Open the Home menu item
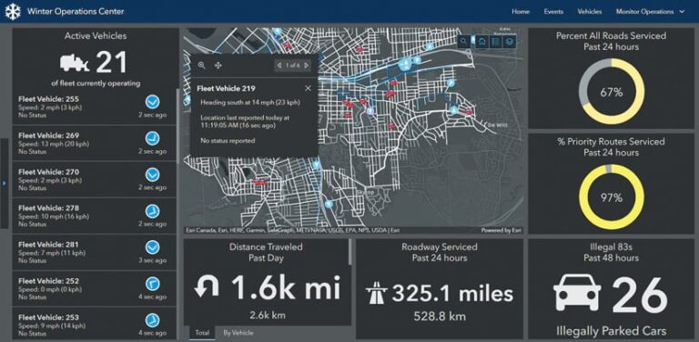This screenshot has width=699, height=342. [x=521, y=12]
